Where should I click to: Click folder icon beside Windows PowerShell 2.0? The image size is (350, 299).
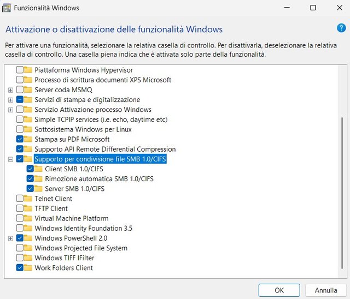pos(28,238)
